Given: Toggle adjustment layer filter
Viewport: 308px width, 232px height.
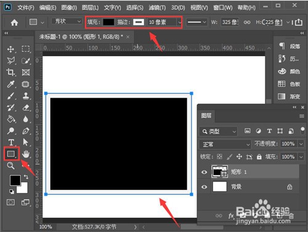Looking at the screenshot, I should (x=258, y=131).
